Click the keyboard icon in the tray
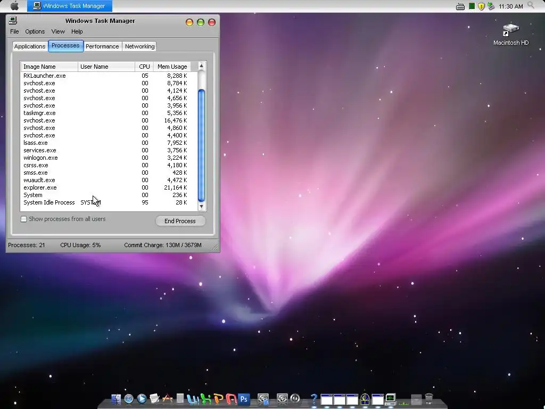545x409 pixels. [460, 6]
